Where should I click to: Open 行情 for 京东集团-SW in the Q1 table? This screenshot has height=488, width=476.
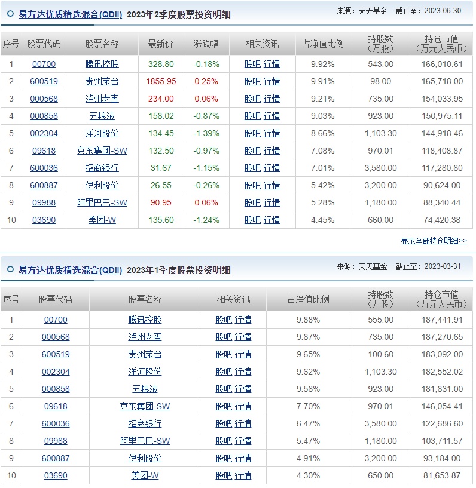pyautogui.click(x=243, y=406)
